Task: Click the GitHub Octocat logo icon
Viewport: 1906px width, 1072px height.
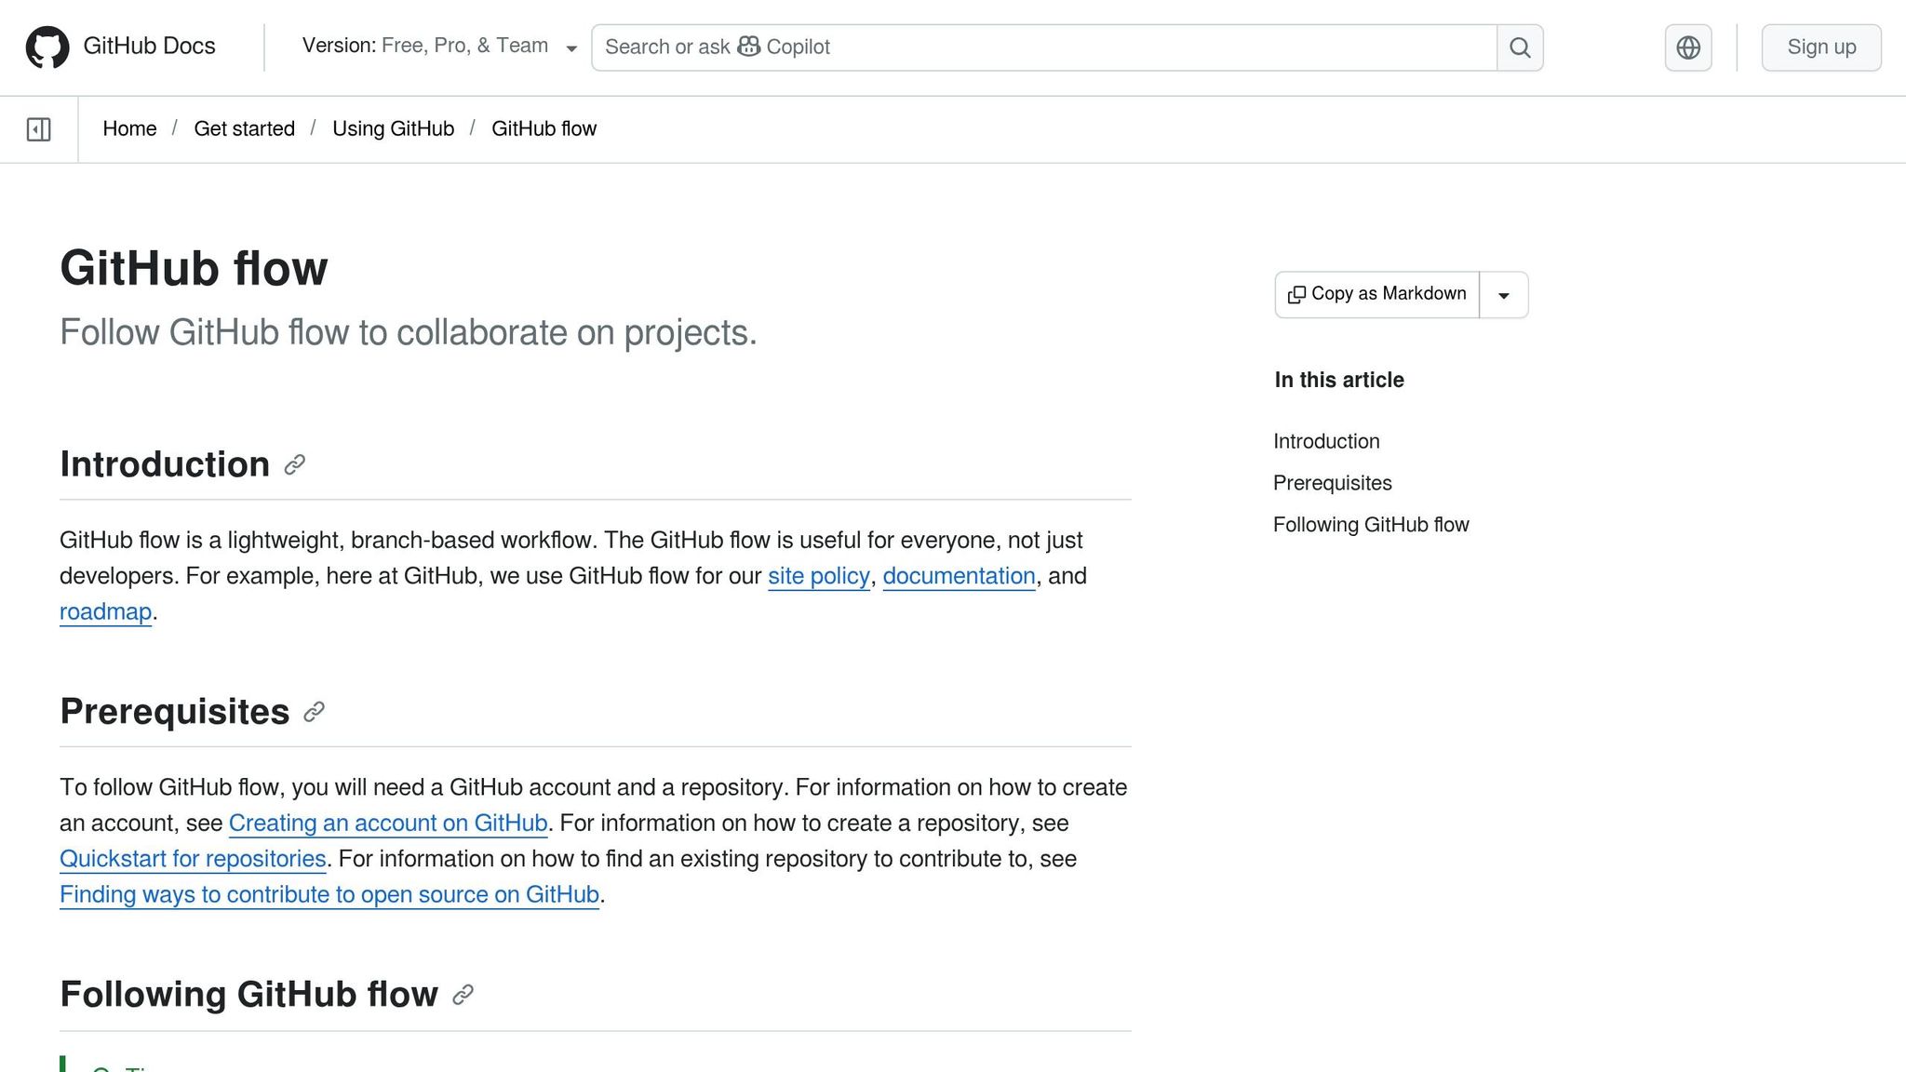Action: pos(47,47)
